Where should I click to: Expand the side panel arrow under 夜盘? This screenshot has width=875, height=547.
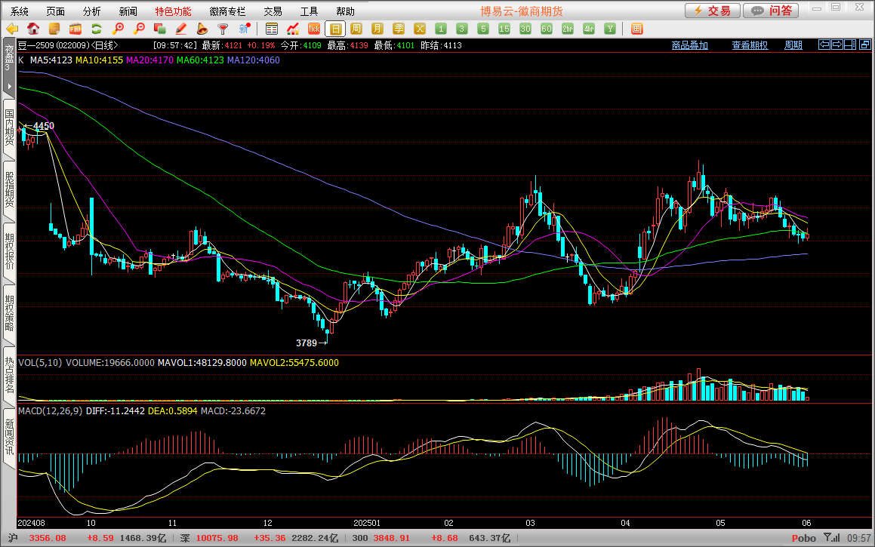click(x=9, y=86)
